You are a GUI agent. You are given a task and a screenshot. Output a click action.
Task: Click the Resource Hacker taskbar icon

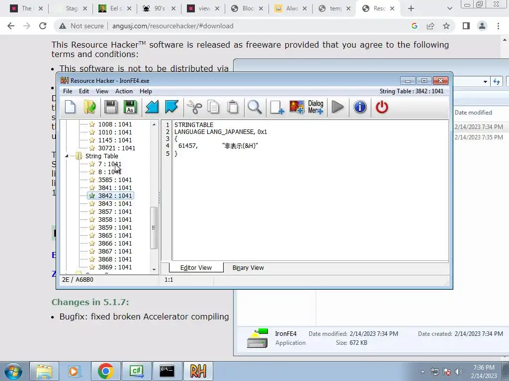[198, 371]
